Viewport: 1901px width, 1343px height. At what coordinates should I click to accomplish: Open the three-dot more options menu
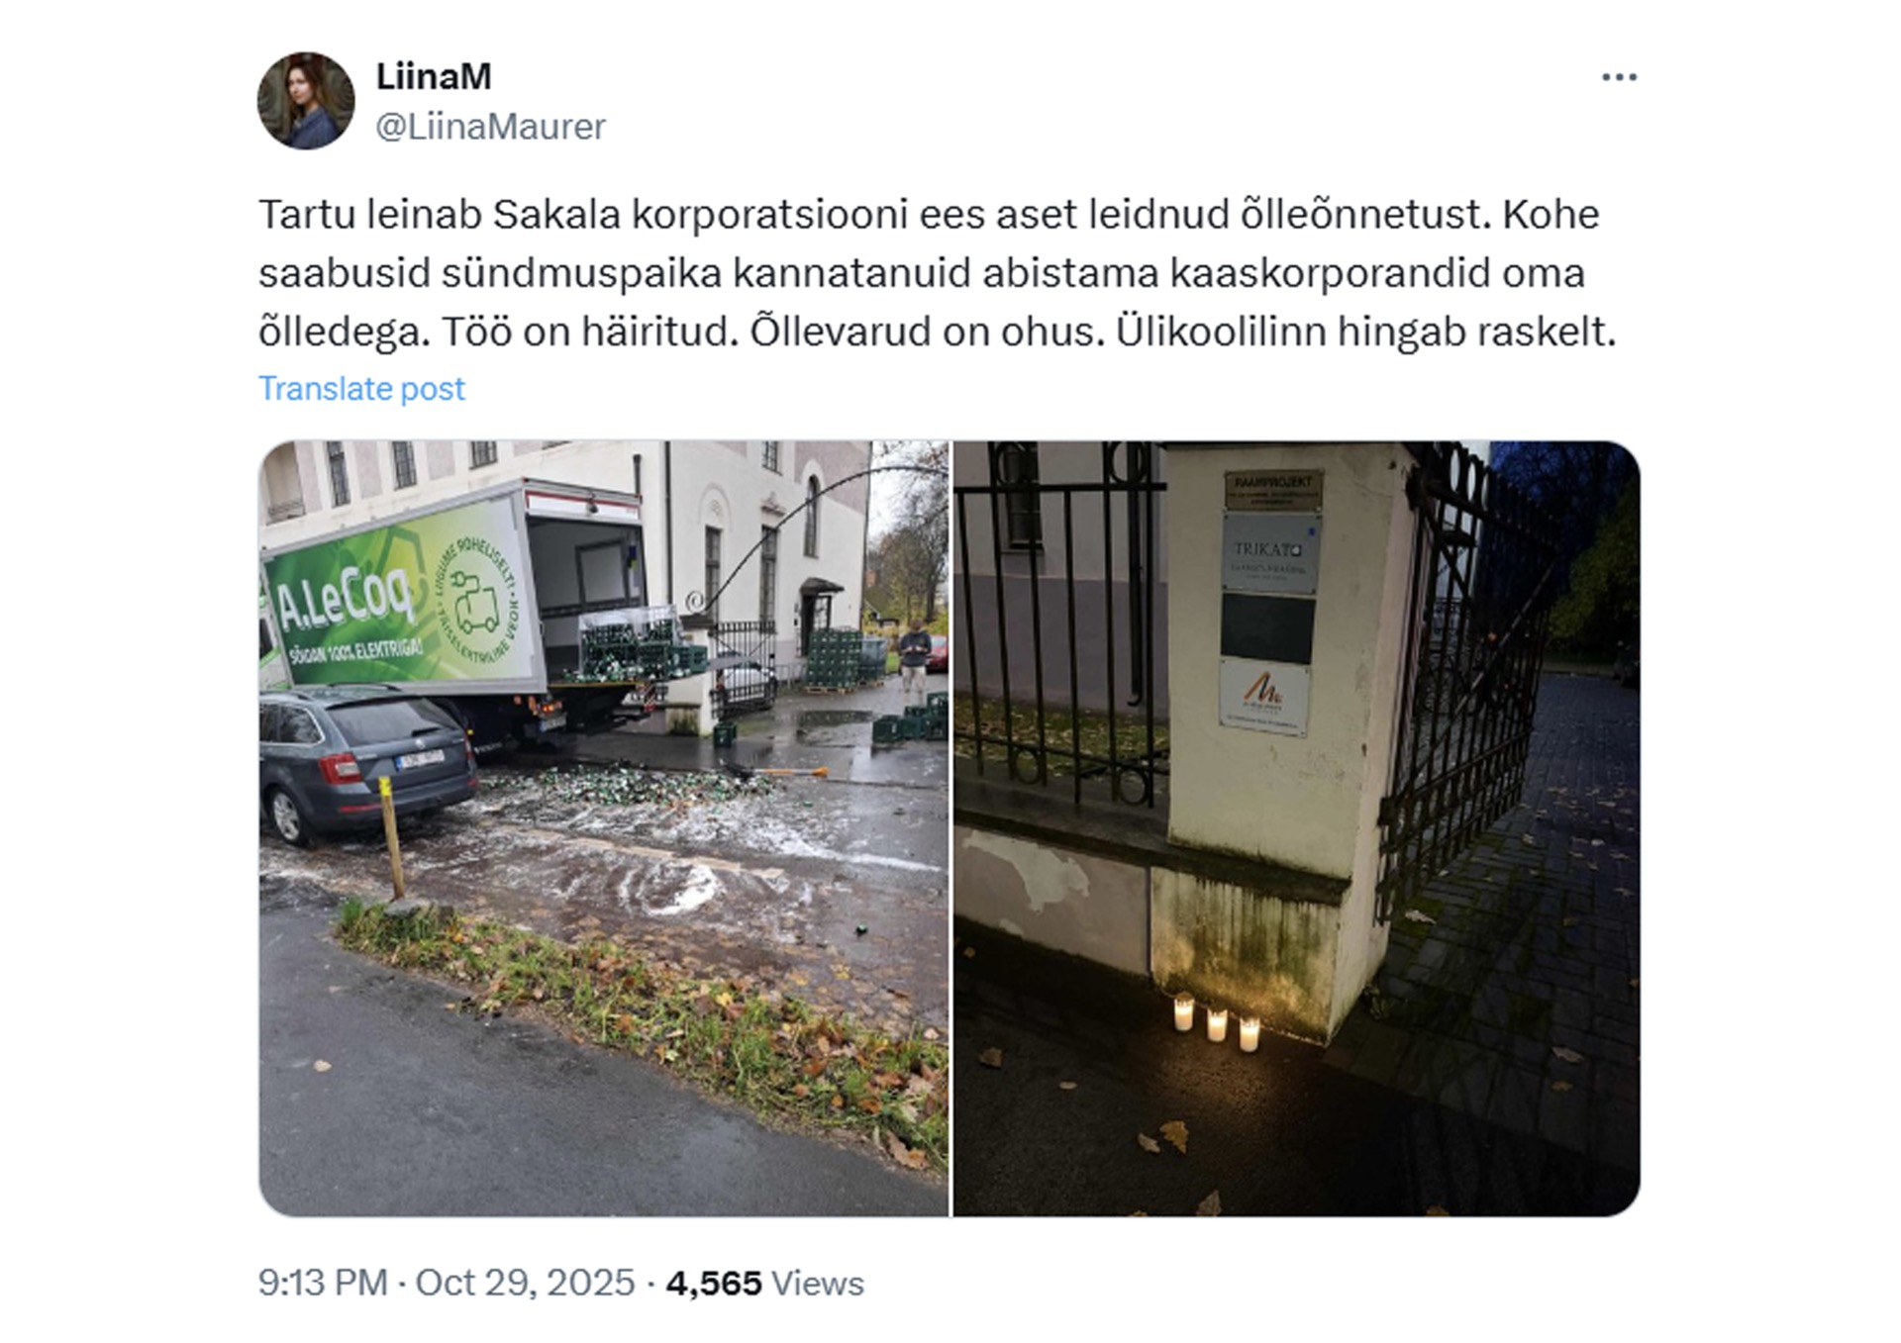(x=1619, y=77)
